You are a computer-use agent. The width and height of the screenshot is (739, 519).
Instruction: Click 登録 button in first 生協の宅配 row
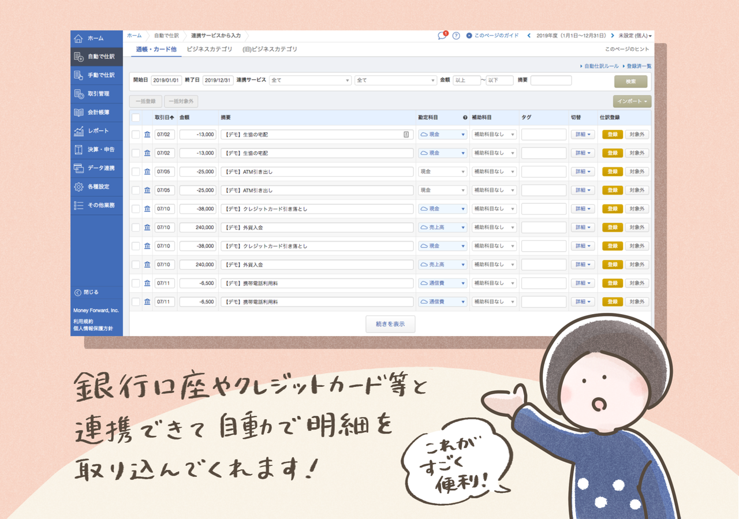[x=613, y=135]
